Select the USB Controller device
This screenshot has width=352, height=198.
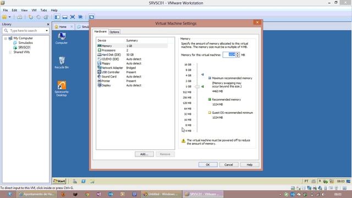133,72
